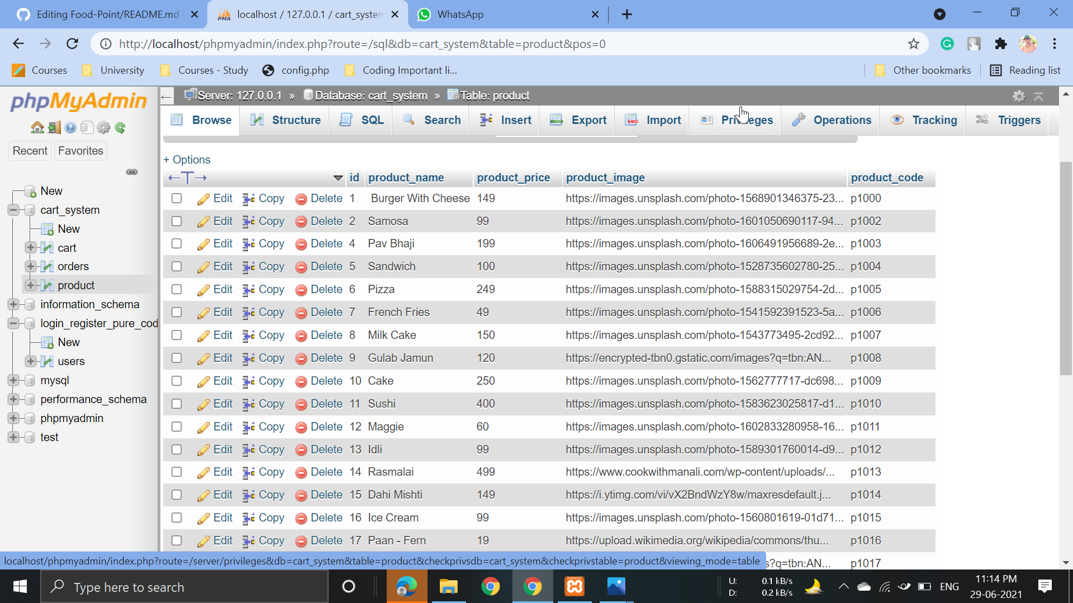Click the phpMyAdmin home icon
The image size is (1073, 603).
[x=37, y=128]
